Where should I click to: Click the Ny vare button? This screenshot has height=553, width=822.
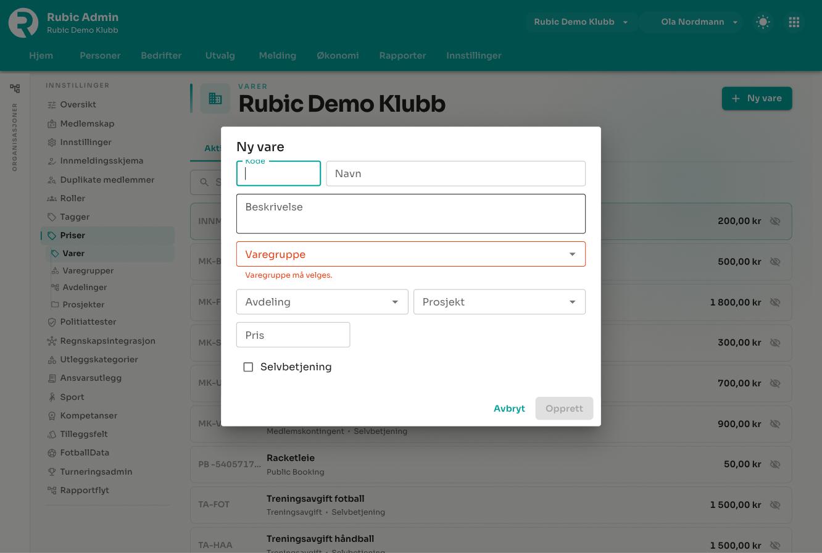[x=757, y=98]
